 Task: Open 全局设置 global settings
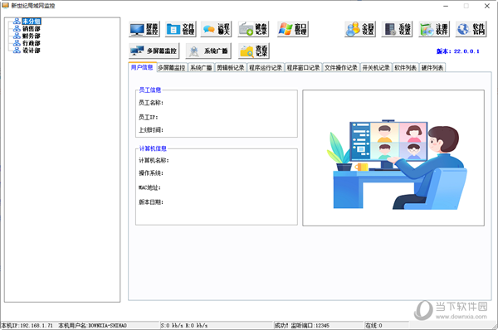point(360,29)
